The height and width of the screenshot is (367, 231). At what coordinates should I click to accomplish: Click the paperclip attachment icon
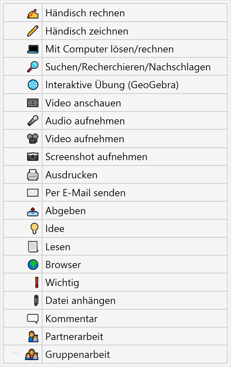pos(36,301)
